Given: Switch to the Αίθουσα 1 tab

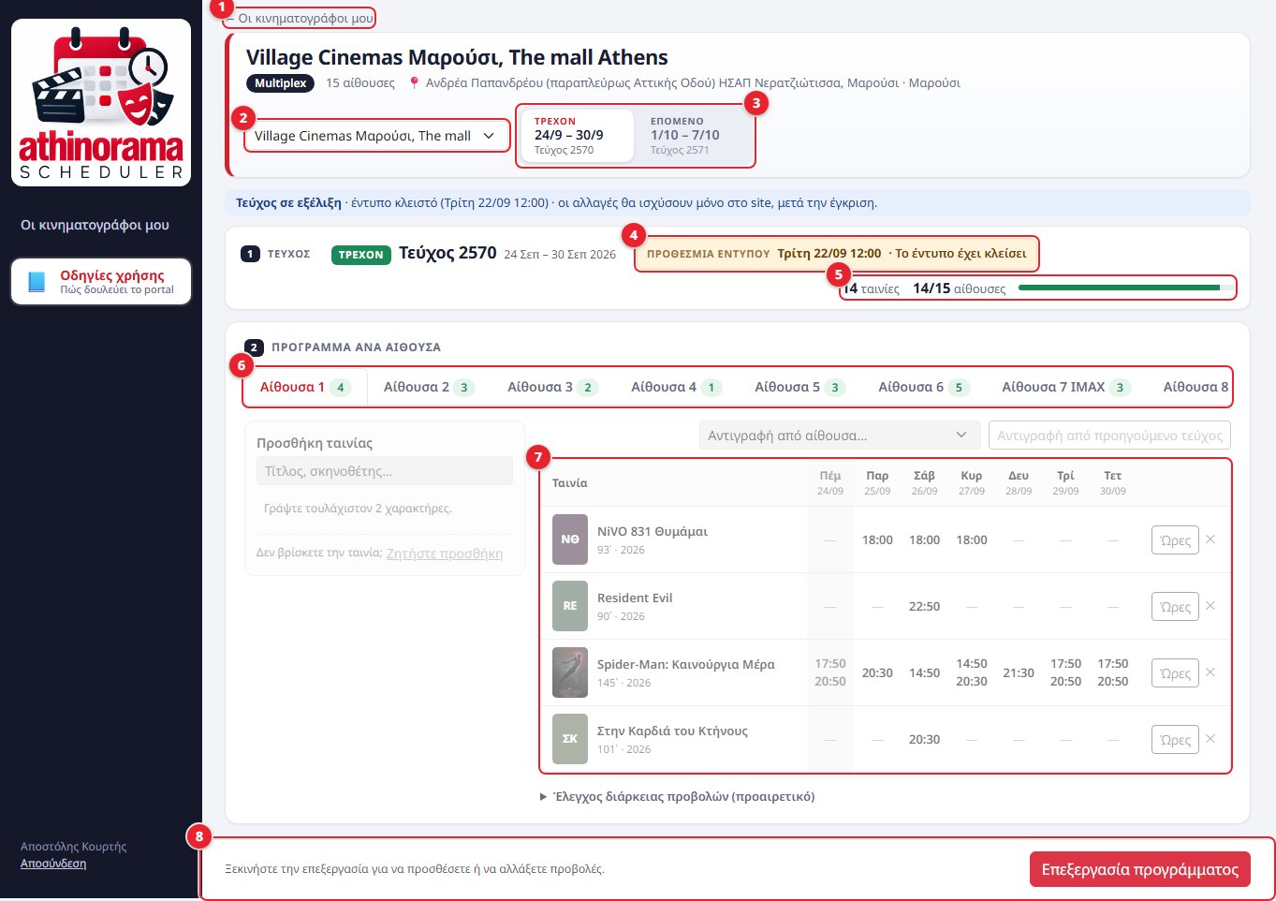Looking at the screenshot, I should (x=305, y=387).
